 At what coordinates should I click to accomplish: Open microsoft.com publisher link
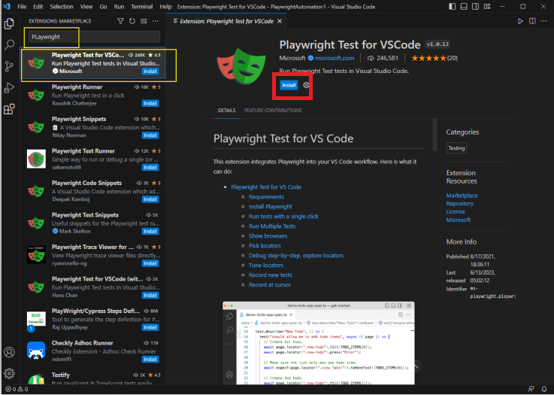point(335,58)
